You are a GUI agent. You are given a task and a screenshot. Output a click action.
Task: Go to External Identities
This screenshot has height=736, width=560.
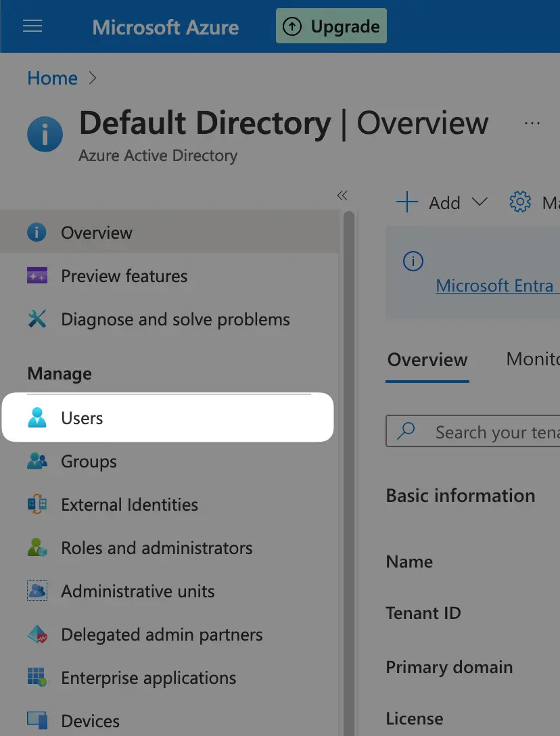pyautogui.click(x=129, y=504)
